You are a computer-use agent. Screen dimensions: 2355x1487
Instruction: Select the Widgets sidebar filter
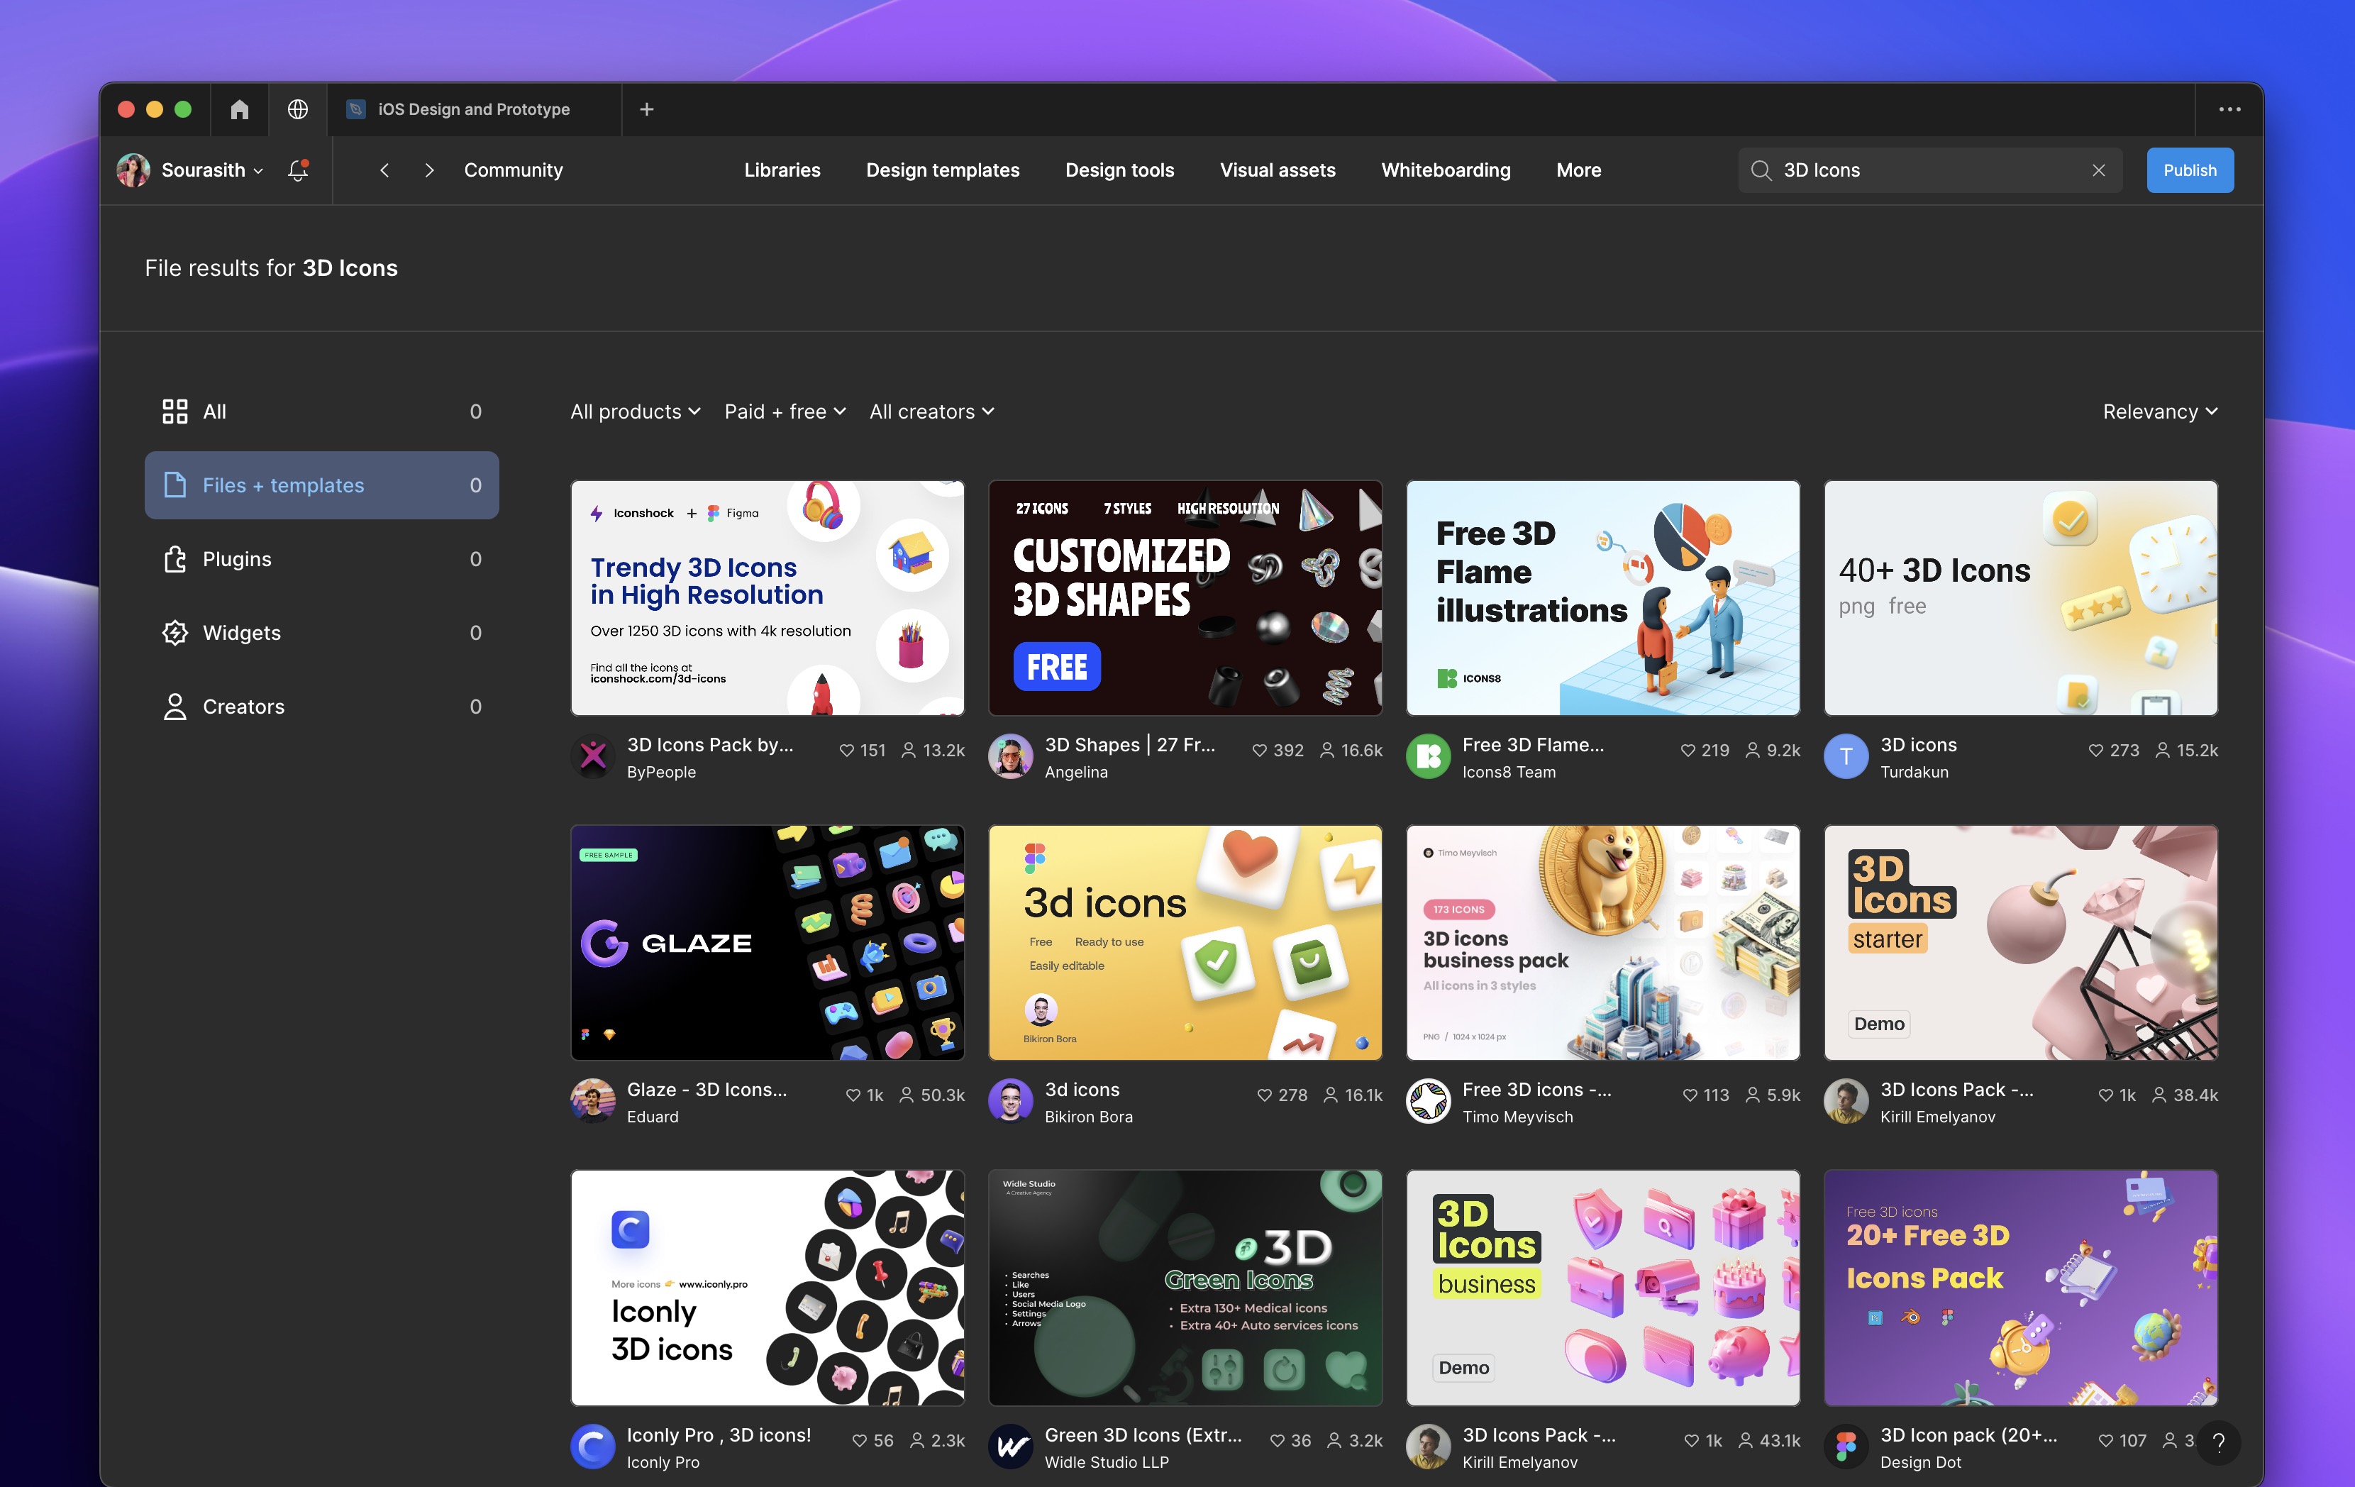pos(240,632)
